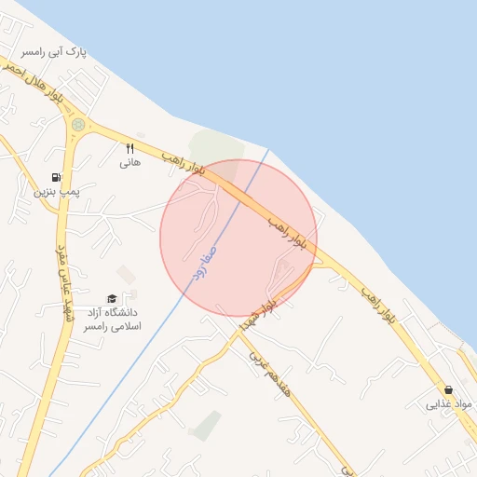Select the بلوار راهب label inside the red circle
This screenshot has height=477, width=477.
click(x=287, y=233)
